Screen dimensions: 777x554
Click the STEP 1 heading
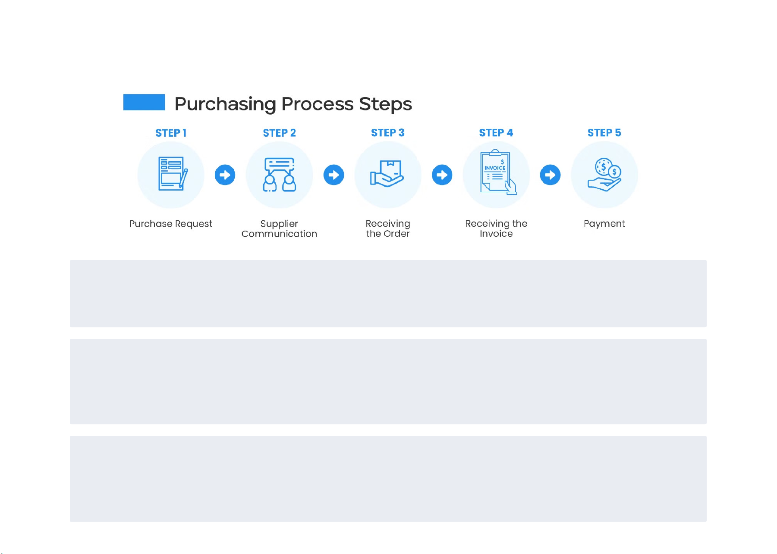(171, 133)
